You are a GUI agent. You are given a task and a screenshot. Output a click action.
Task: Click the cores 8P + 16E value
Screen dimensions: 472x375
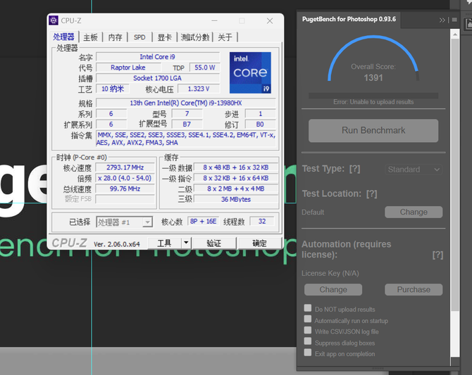203,222
